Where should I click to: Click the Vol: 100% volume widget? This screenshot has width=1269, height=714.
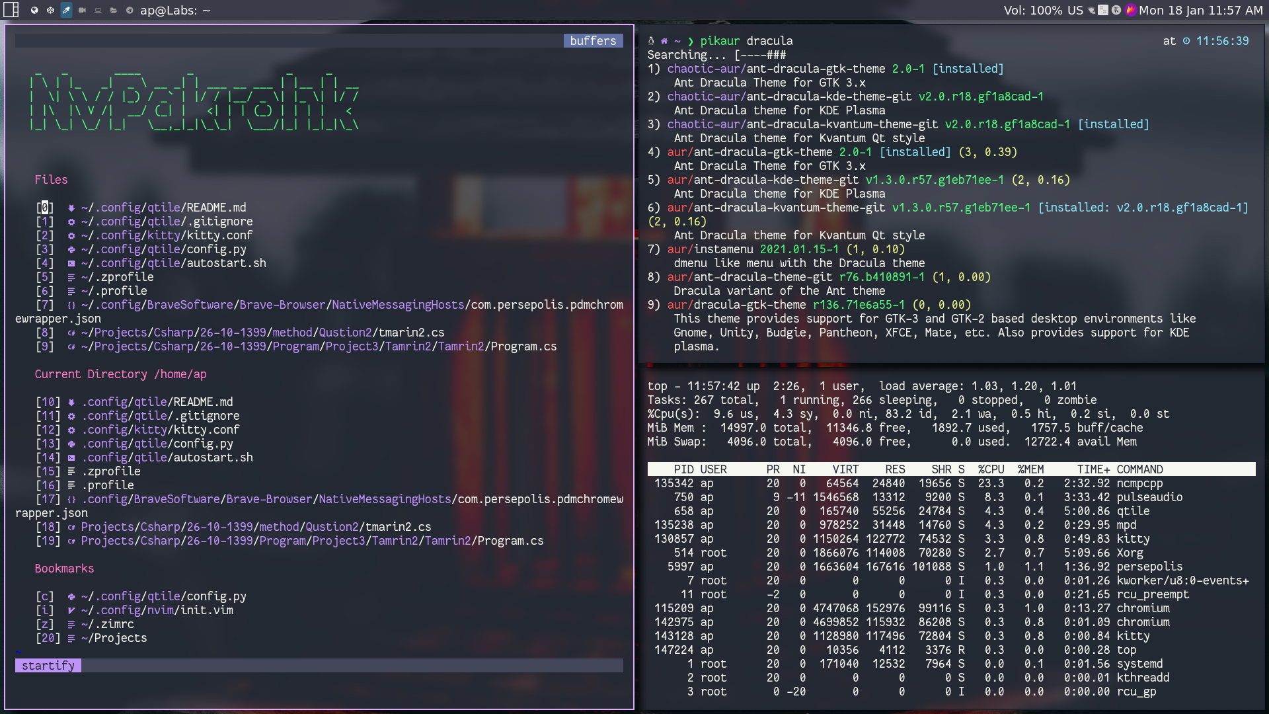(x=1033, y=10)
